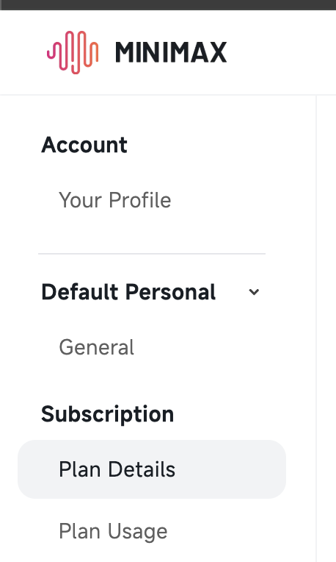Click the Account section heading

click(x=84, y=145)
